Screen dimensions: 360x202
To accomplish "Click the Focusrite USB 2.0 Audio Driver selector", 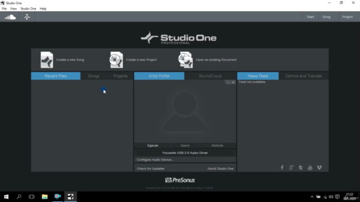I will pos(185,153).
